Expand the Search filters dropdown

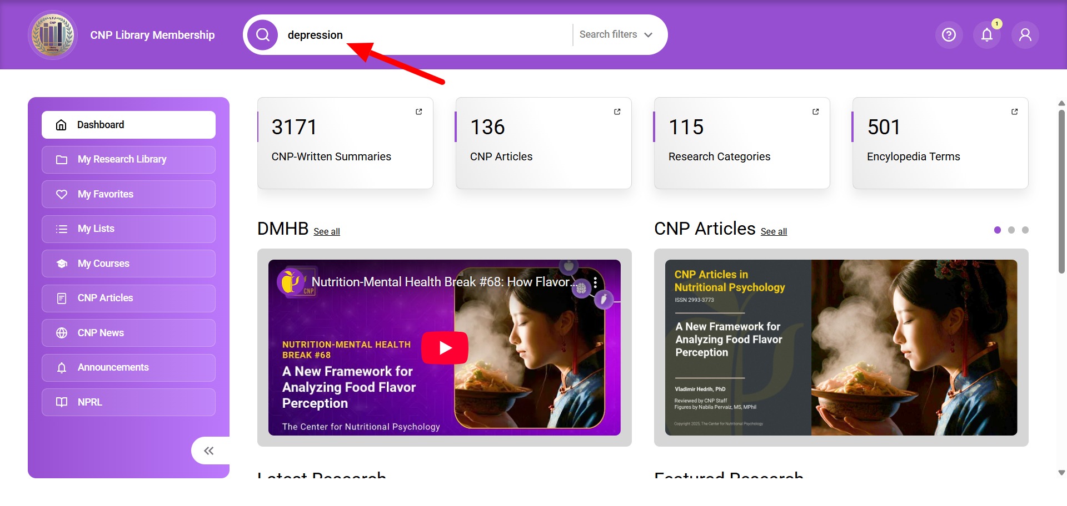pyautogui.click(x=616, y=34)
